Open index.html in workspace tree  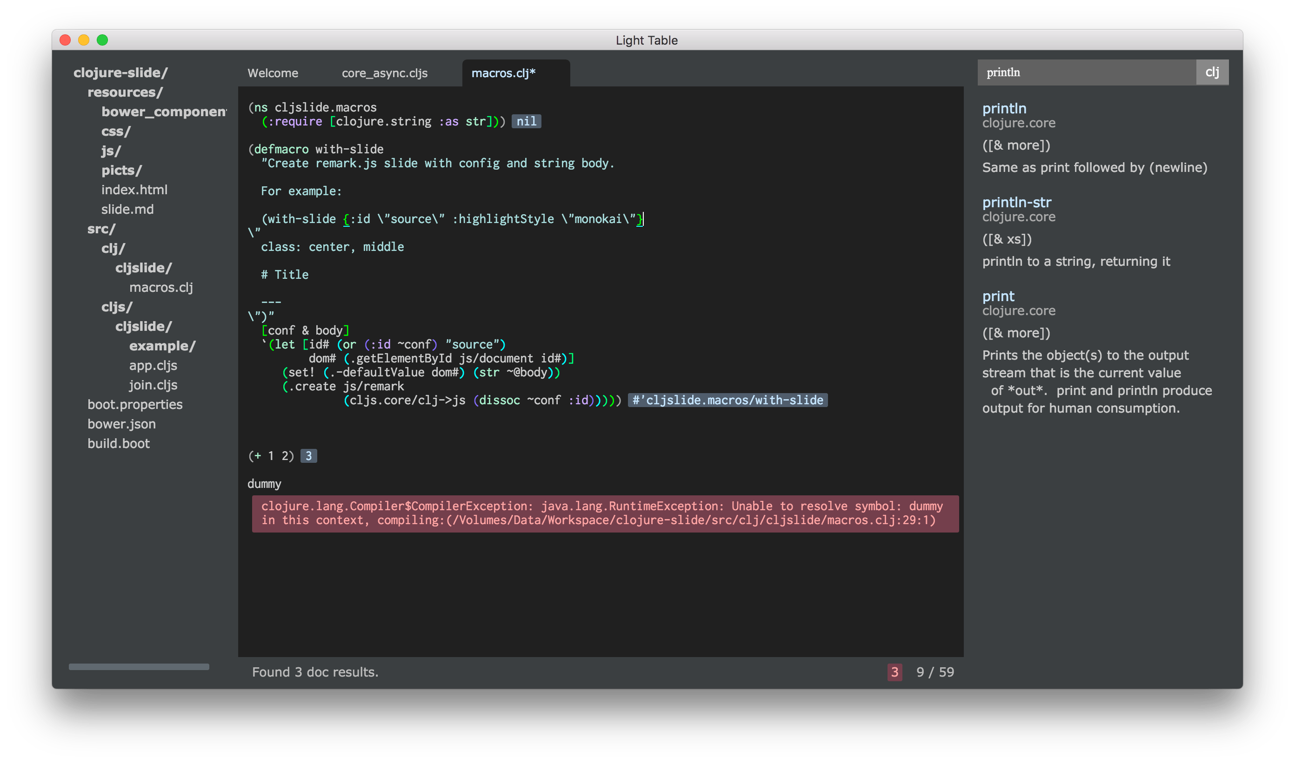tap(134, 190)
